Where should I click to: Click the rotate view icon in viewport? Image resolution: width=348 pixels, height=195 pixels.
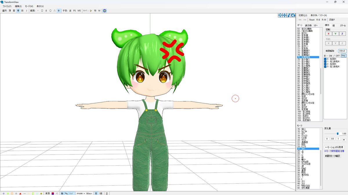293,15
